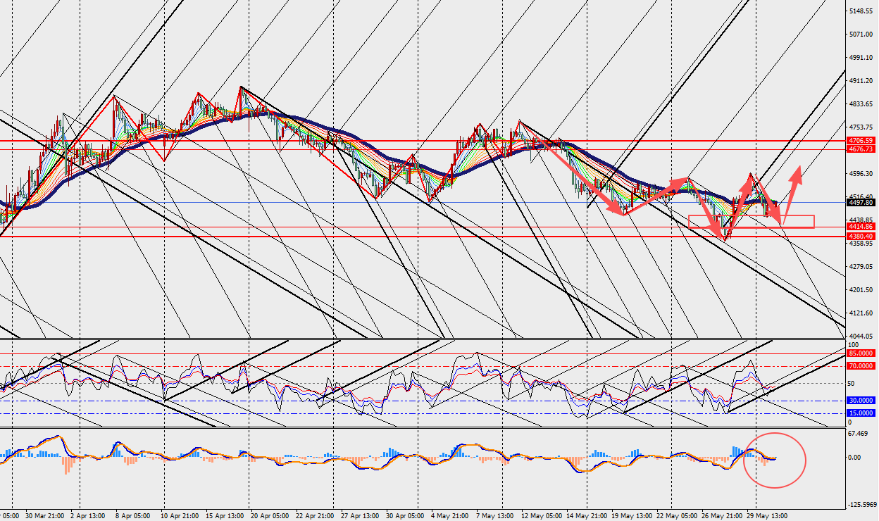Click the 5071.00 price axis label
The height and width of the screenshot is (521, 879).
click(x=862, y=34)
